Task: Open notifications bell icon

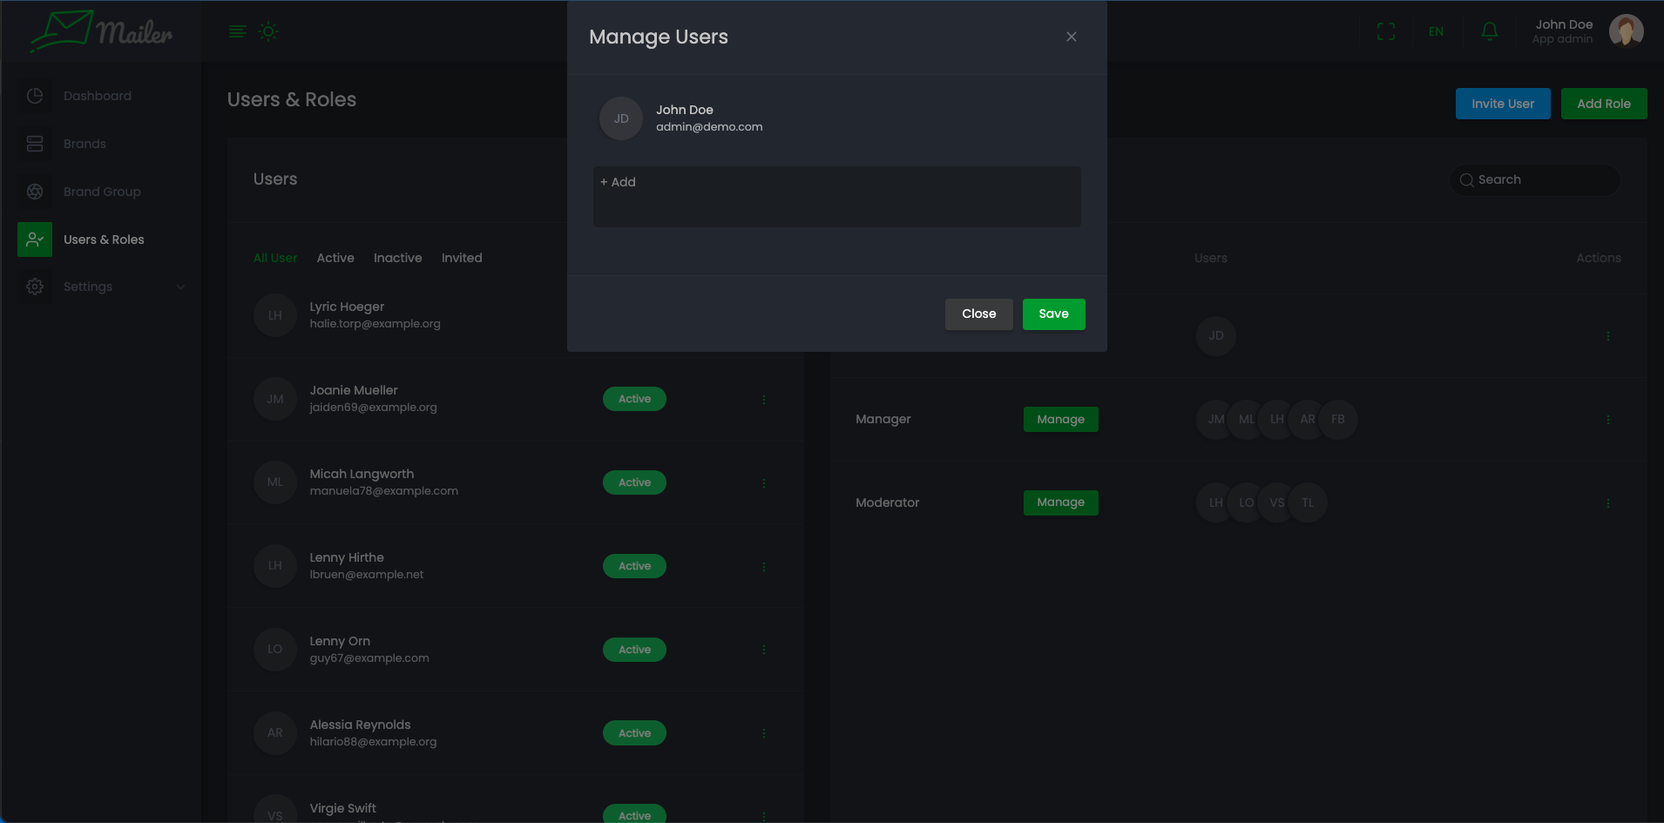Action: pyautogui.click(x=1489, y=32)
